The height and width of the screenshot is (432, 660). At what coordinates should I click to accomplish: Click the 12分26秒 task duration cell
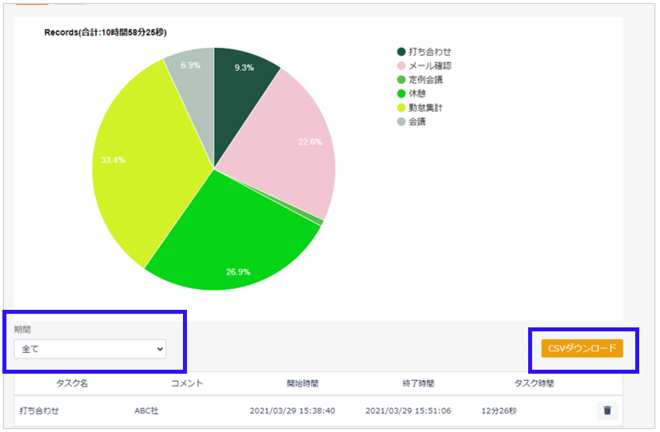pyautogui.click(x=499, y=410)
